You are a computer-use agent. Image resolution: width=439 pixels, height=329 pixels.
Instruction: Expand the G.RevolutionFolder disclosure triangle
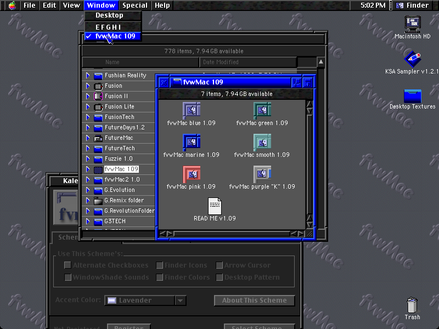click(x=88, y=211)
